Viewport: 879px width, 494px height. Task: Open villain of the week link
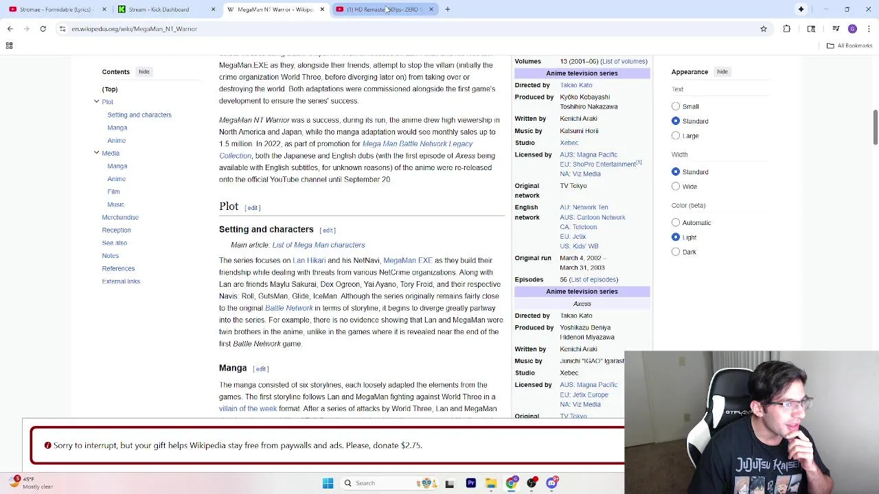[x=248, y=409]
